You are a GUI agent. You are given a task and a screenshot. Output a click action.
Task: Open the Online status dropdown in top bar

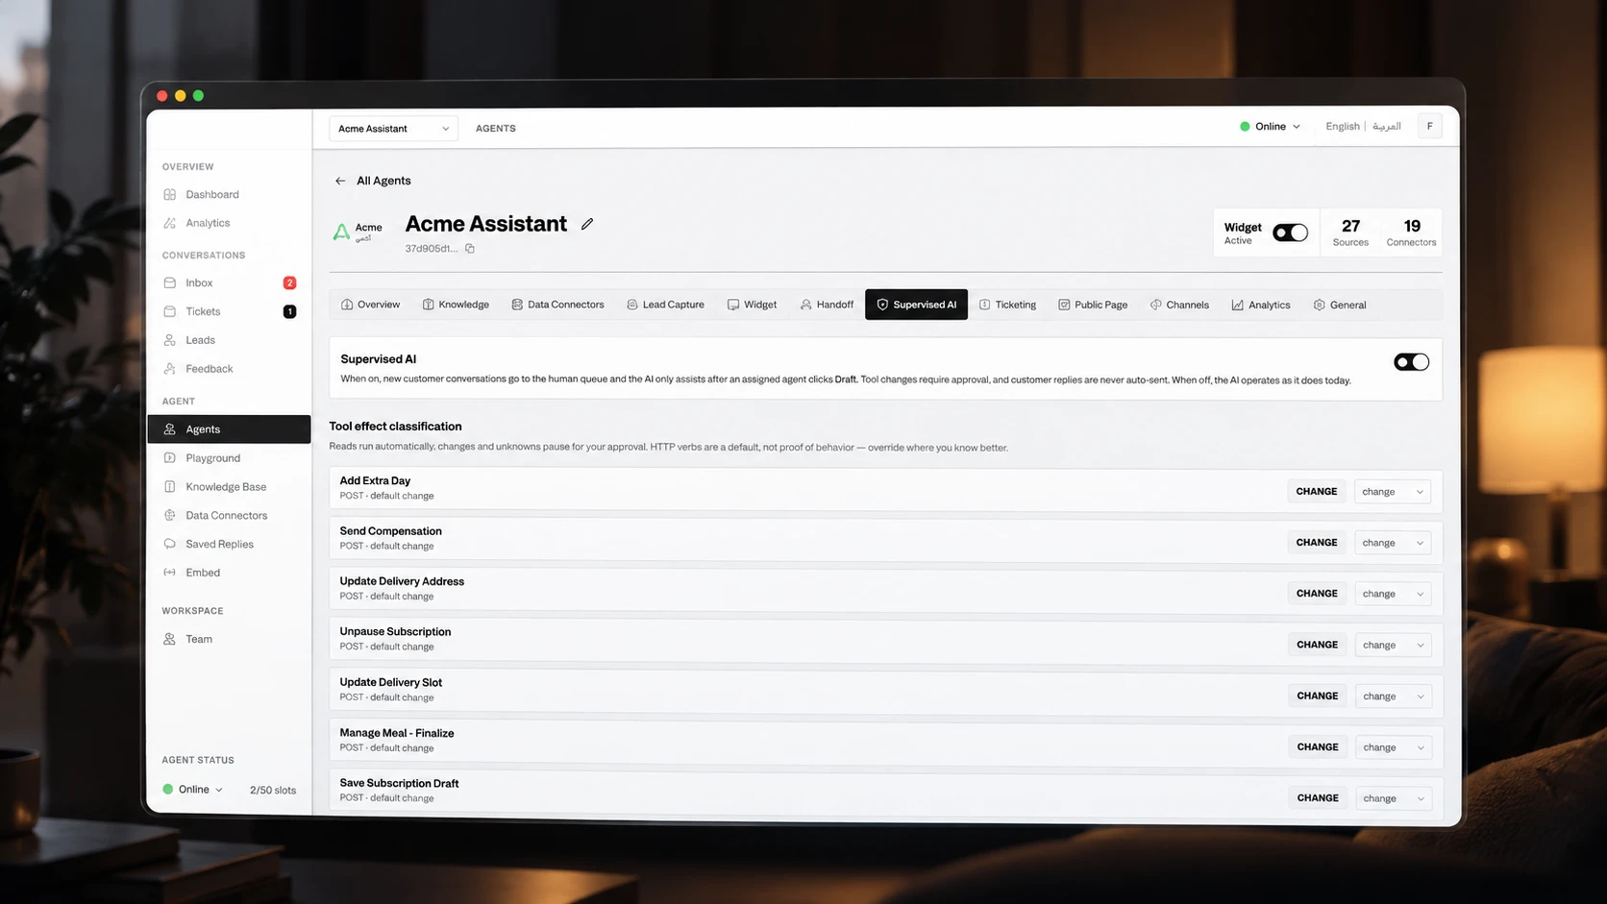click(1270, 127)
